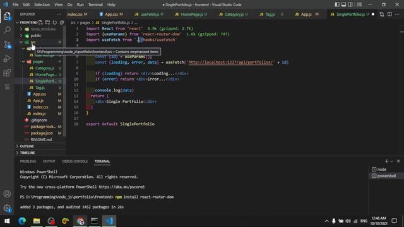Image resolution: width=404 pixels, height=227 pixels.
Task: Open File Explorer from taskbar
Action: (x=37, y=221)
